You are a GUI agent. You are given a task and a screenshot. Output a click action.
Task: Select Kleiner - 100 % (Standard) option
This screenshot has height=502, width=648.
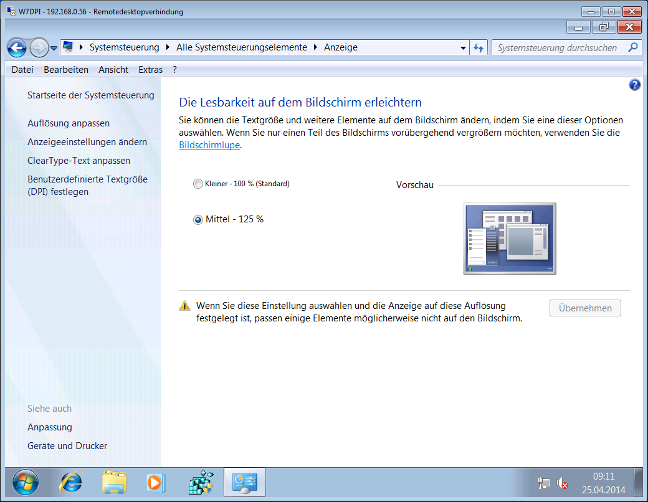[x=198, y=184]
